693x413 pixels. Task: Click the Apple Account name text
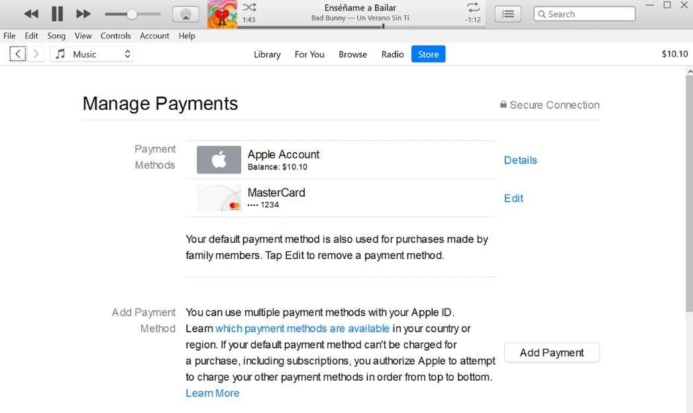click(284, 155)
